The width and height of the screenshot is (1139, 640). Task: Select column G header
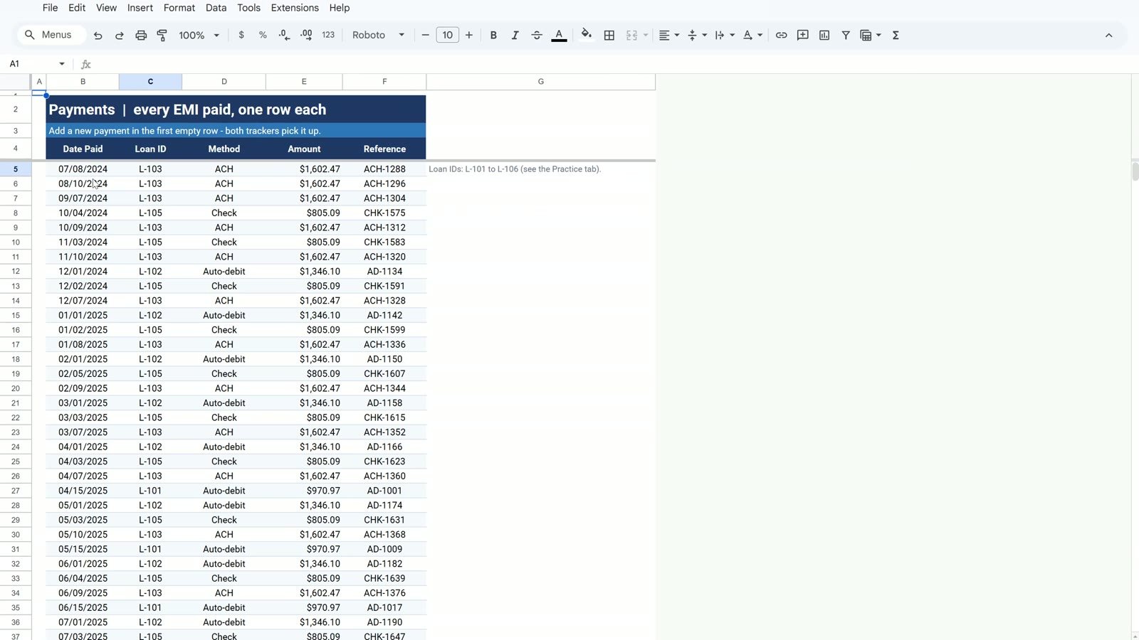point(541,82)
